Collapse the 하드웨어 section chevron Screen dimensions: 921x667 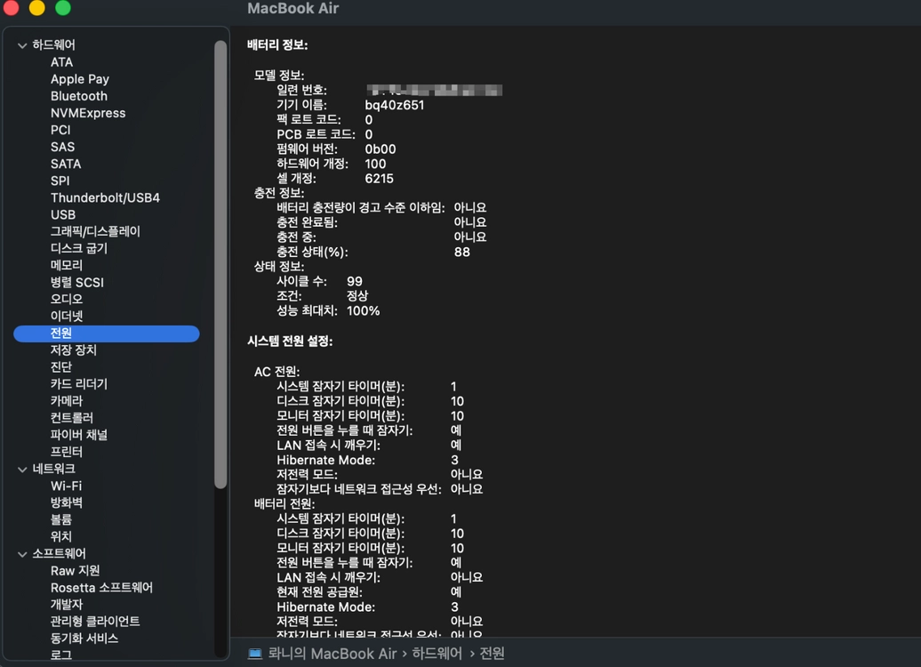point(22,45)
